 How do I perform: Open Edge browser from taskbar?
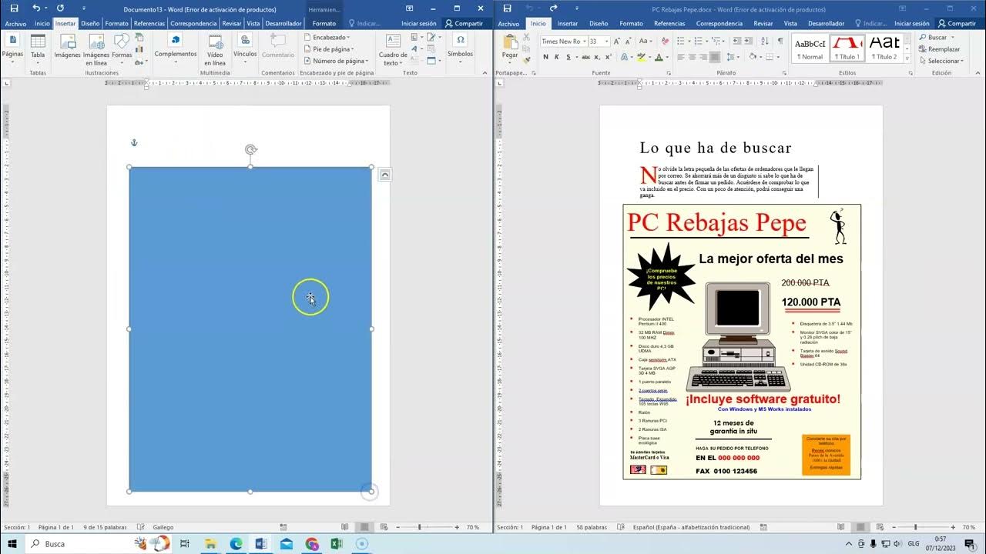tap(236, 544)
